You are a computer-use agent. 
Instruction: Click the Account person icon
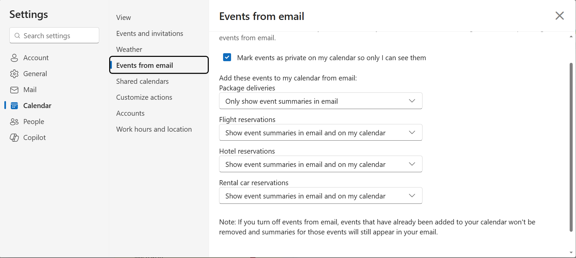point(14,58)
